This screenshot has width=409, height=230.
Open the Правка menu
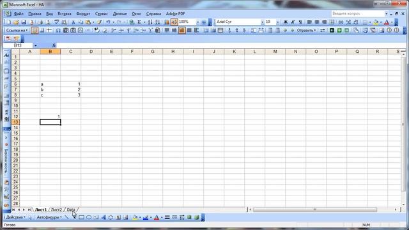pyautogui.click(x=35, y=13)
